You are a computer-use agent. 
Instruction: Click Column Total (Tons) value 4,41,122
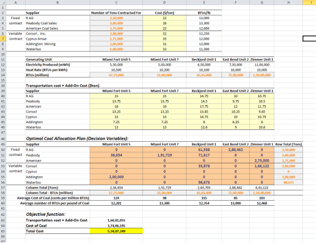(262, 188)
